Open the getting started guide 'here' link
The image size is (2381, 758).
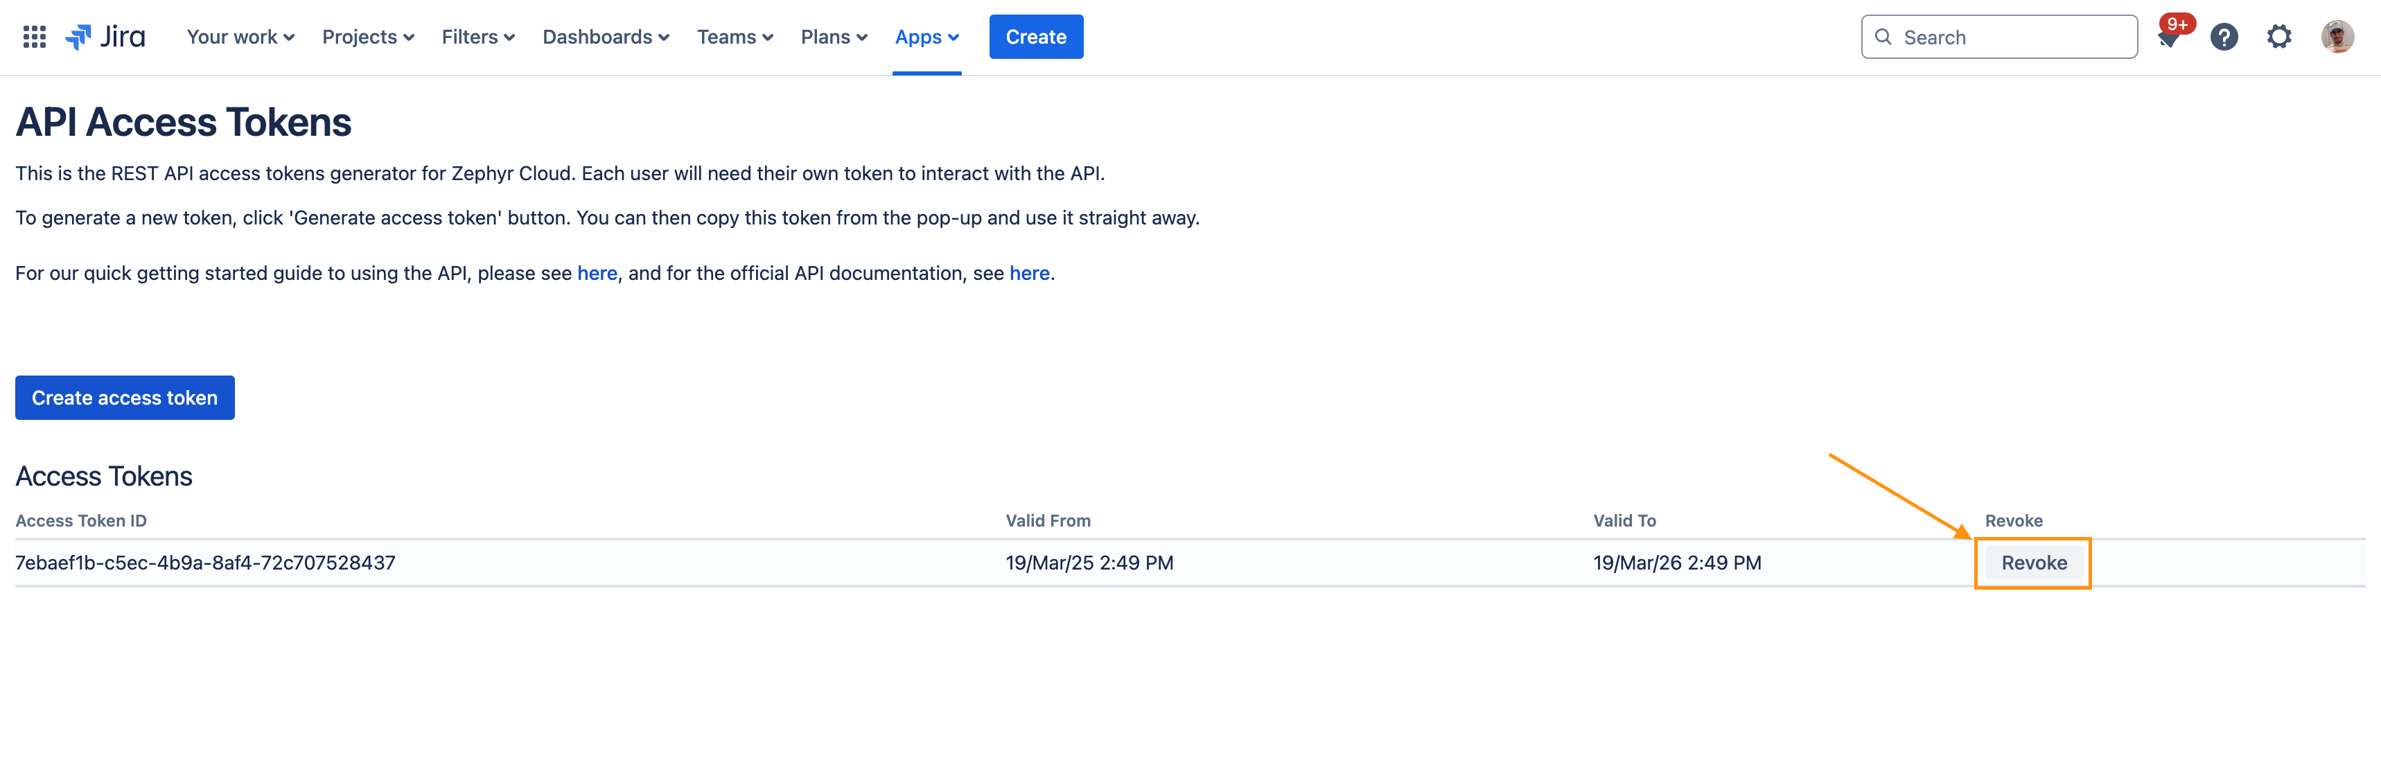(x=597, y=273)
